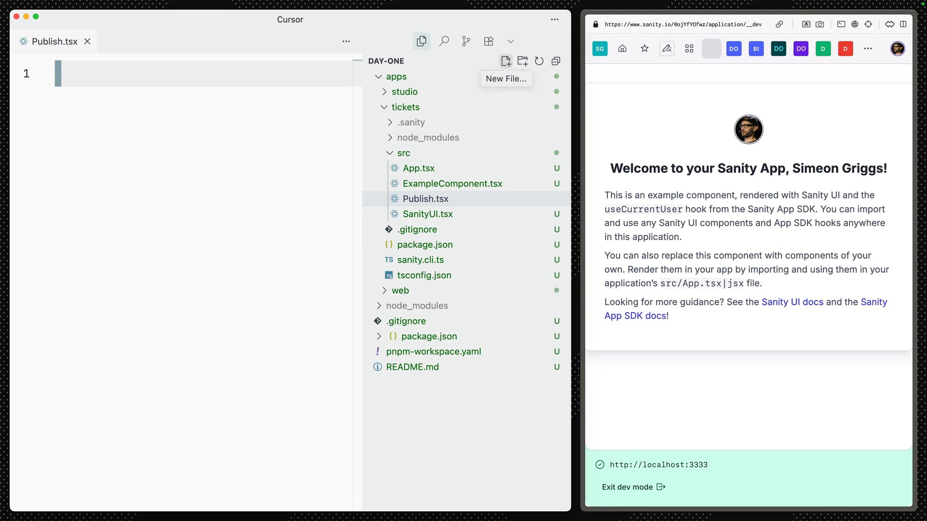Expand the .sanity folder
Image resolution: width=927 pixels, height=521 pixels.
[390, 122]
